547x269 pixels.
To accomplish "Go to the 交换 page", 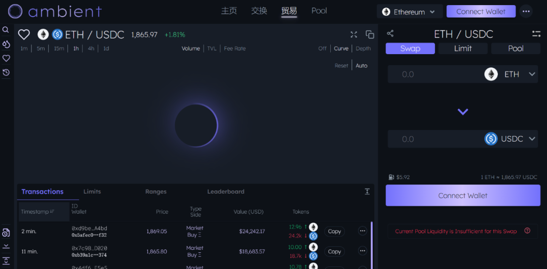I will pos(259,11).
